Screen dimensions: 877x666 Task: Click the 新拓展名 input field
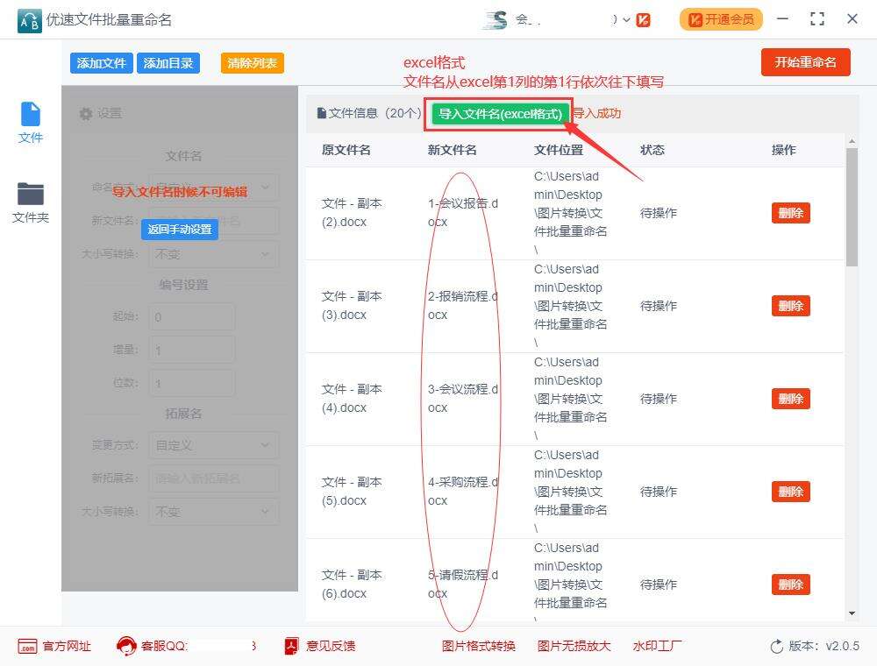(214, 478)
